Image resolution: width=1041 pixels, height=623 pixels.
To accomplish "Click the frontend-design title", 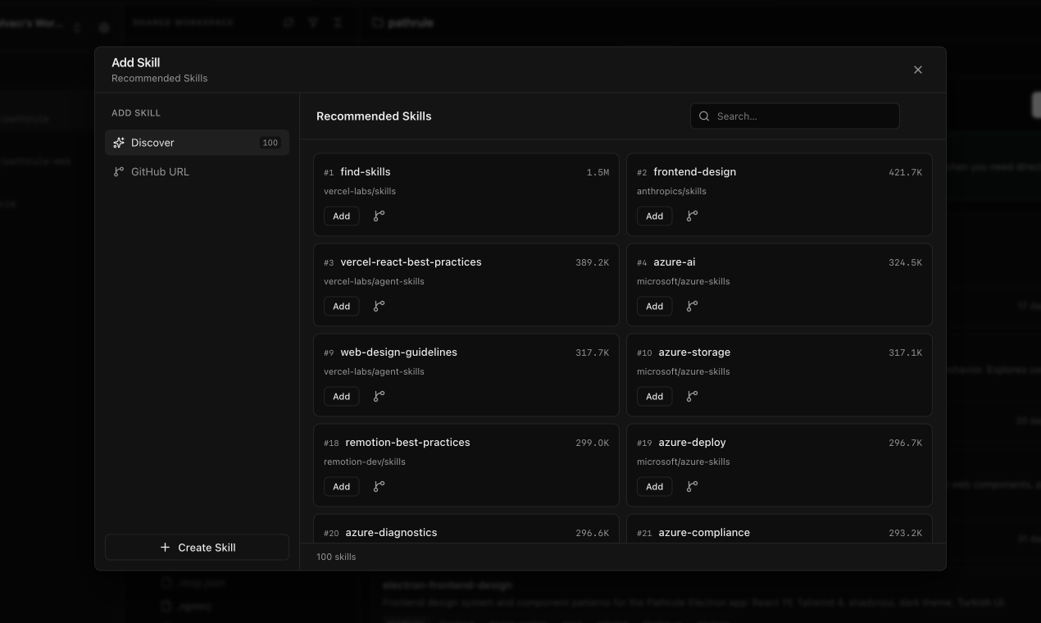I will (x=695, y=172).
